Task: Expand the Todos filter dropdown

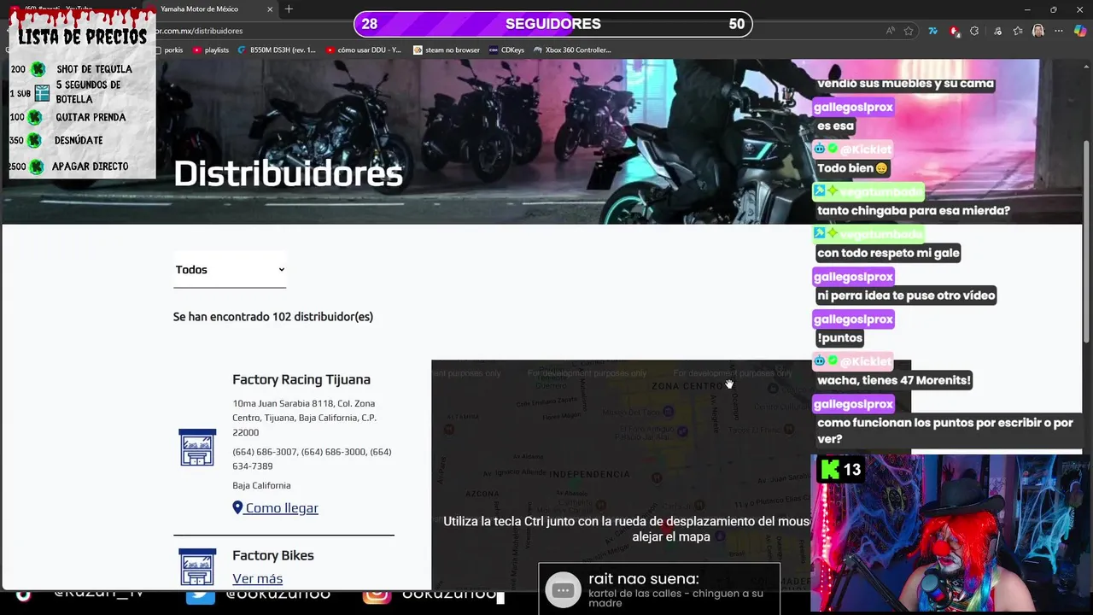Action: tap(230, 270)
